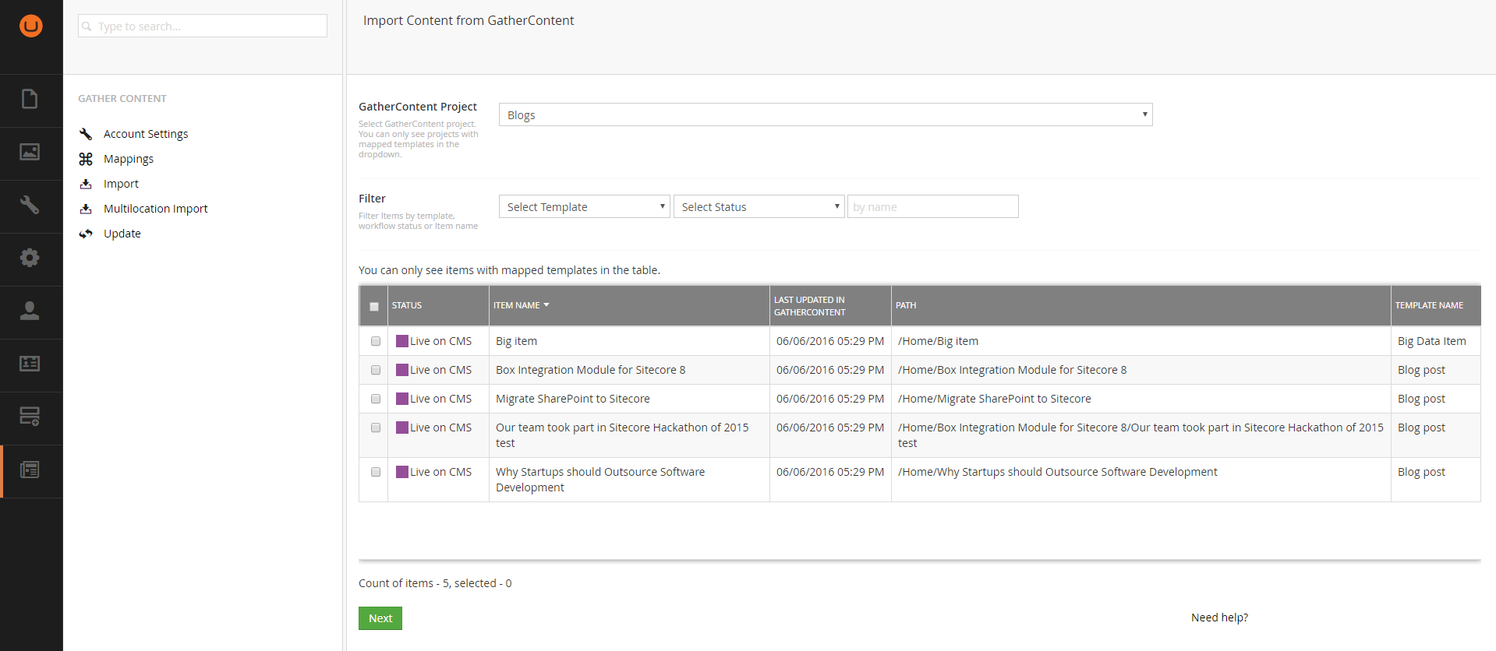Screen dimensions: 1496x651
Task: Check the Sitecore Hackathon of 2015 row checkbox
Action: pos(376,428)
